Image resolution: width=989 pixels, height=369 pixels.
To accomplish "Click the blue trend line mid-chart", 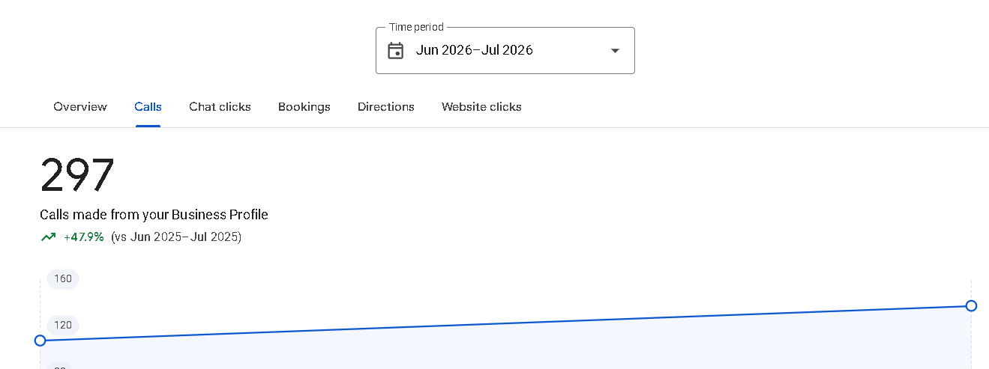I will (506, 323).
